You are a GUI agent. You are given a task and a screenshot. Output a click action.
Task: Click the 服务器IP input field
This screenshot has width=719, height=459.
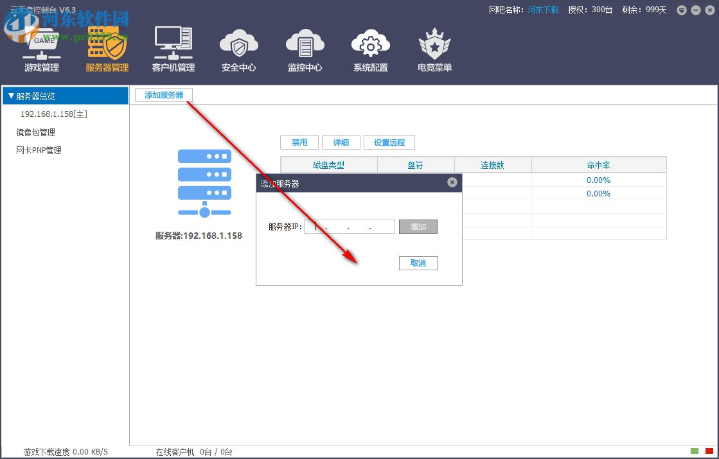(349, 226)
